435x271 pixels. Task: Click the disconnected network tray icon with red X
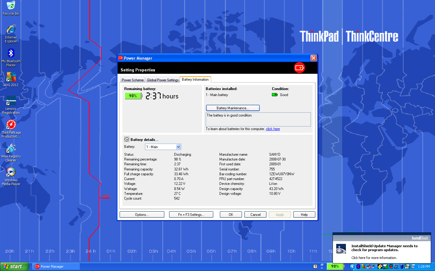tap(369, 266)
